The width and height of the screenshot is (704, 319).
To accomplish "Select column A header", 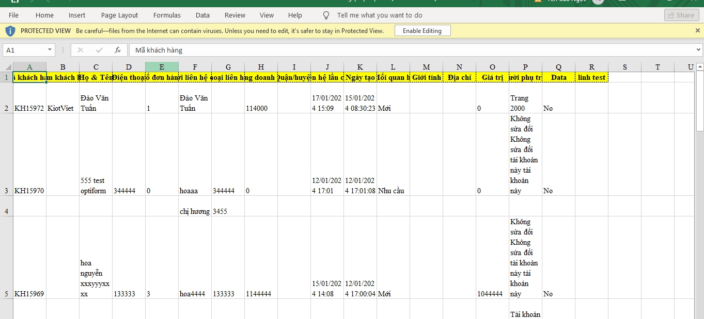I will 29,67.
